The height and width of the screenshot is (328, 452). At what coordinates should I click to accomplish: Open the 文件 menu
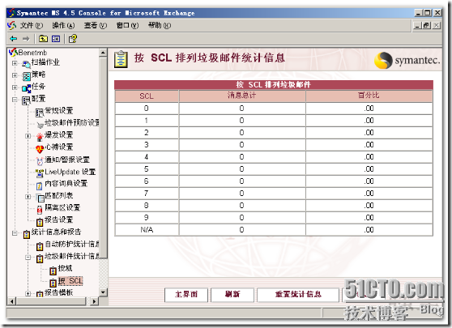click(x=32, y=26)
